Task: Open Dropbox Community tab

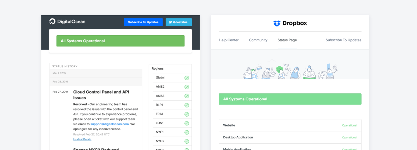Action: pyautogui.click(x=258, y=40)
